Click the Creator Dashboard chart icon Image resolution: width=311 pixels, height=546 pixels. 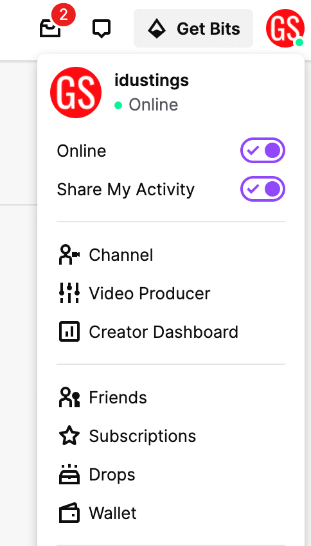click(x=69, y=331)
